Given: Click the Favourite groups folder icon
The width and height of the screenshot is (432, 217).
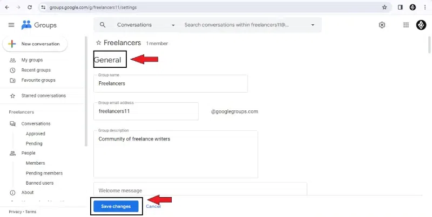Looking at the screenshot, I should tap(12, 80).
